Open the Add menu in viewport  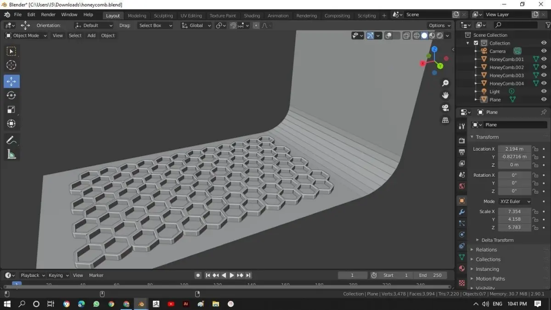(x=91, y=35)
